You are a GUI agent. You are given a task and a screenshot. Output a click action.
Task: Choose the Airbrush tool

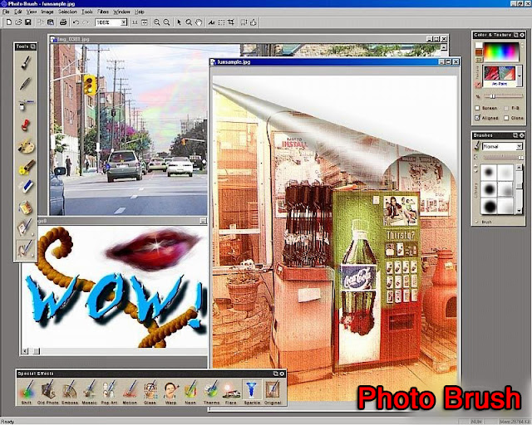(26, 105)
